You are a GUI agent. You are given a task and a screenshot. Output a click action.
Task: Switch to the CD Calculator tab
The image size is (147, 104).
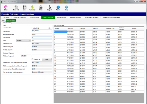point(35,17)
